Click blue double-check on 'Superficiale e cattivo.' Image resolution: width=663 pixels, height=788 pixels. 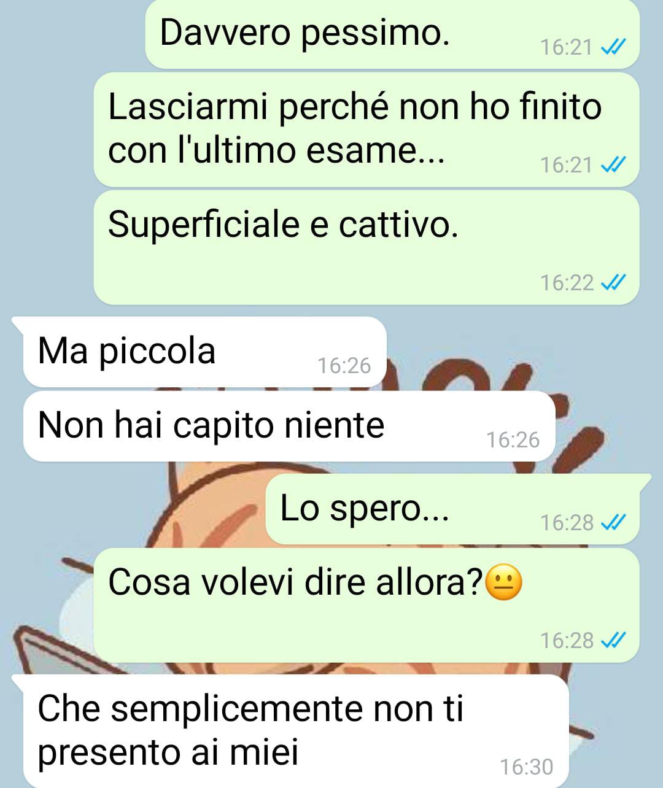coord(613,283)
